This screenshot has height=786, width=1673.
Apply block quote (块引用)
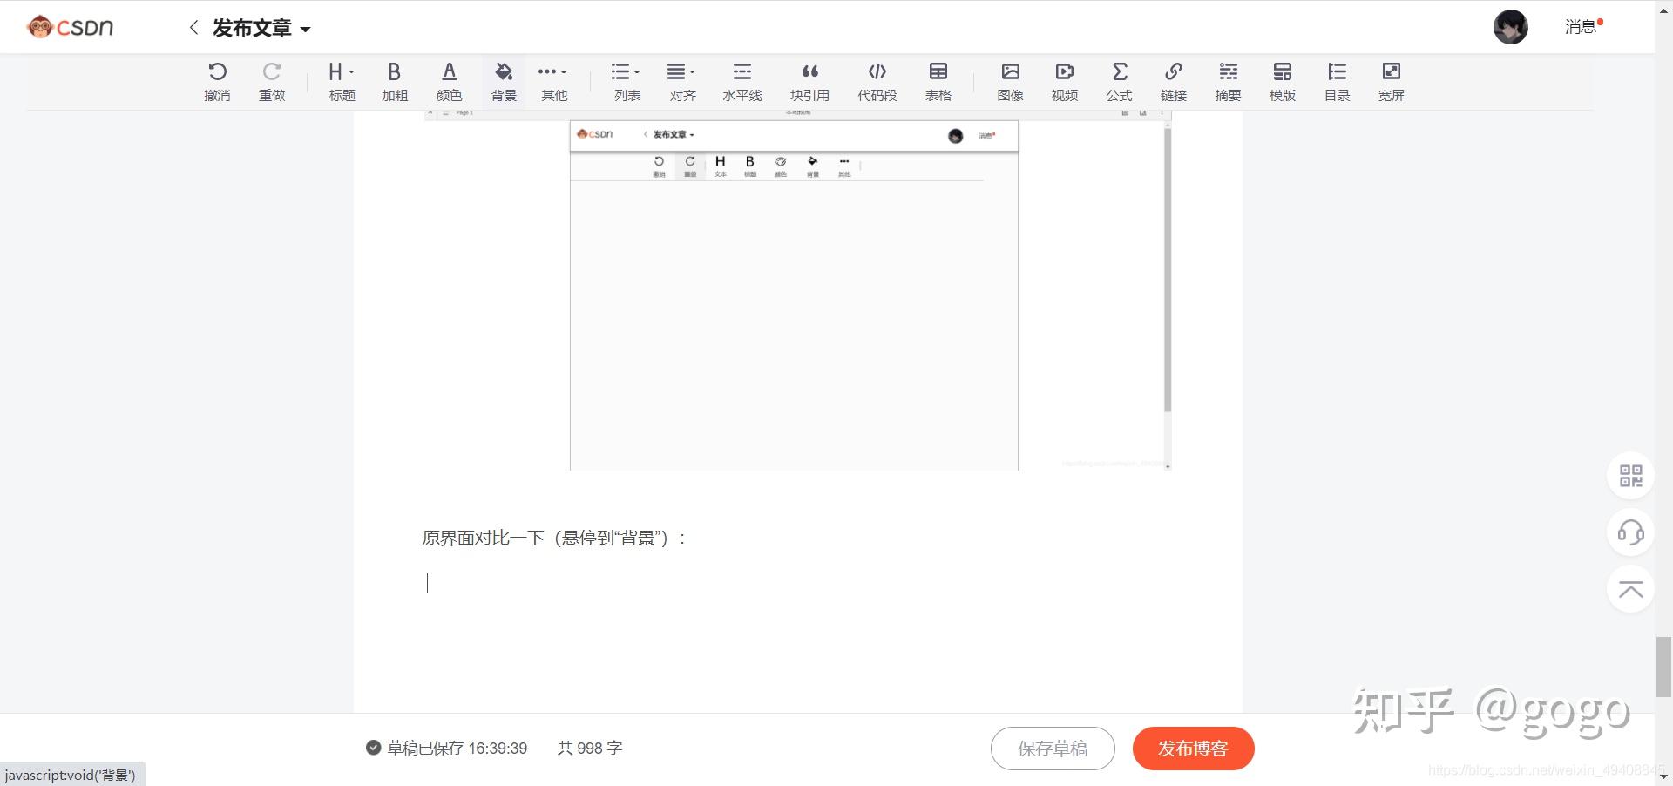pyautogui.click(x=809, y=82)
